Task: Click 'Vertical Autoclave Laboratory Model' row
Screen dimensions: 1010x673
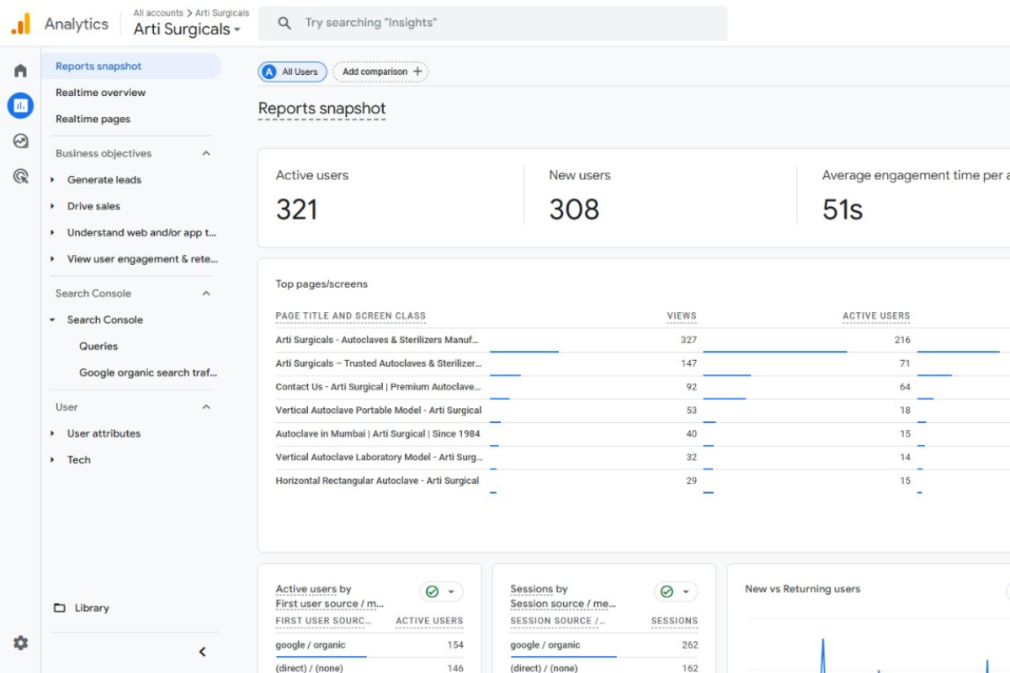Action: tap(380, 458)
